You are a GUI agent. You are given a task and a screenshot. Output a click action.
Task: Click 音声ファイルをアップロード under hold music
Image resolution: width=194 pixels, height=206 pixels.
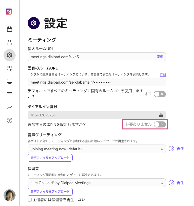pyautogui.click(x=50, y=192)
